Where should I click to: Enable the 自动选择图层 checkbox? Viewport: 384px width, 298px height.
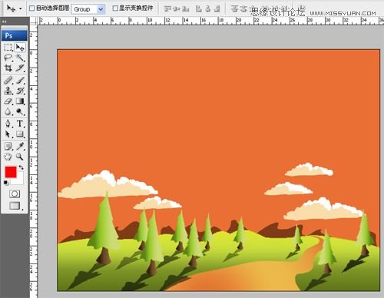pyautogui.click(x=31, y=8)
